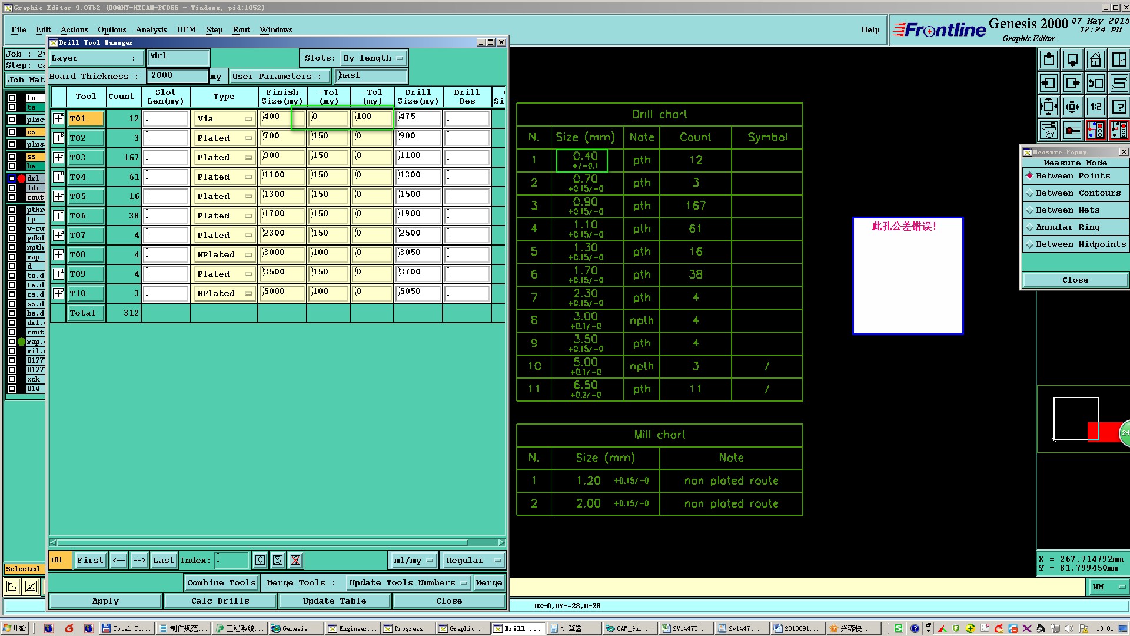Toggle the checkbox beside the rout layer
The image size is (1130, 636).
pos(12,197)
